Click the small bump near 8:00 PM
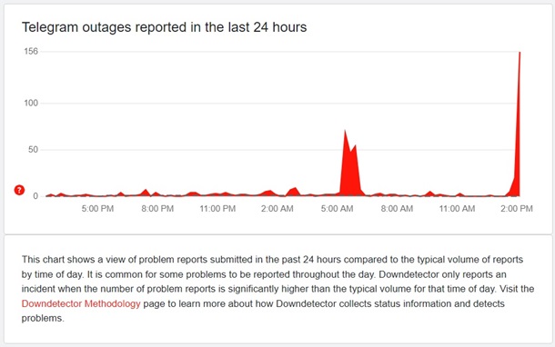Image resolution: width=555 pixels, height=347 pixels. pyautogui.click(x=146, y=190)
